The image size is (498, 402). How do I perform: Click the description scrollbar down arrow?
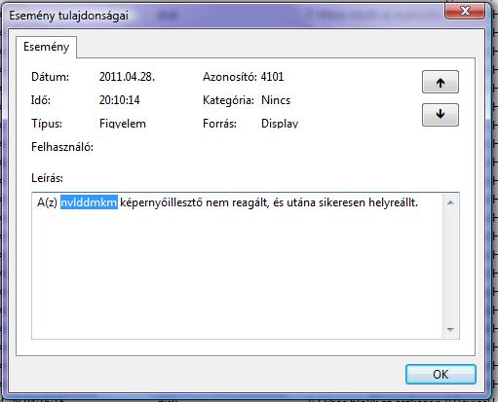450,330
